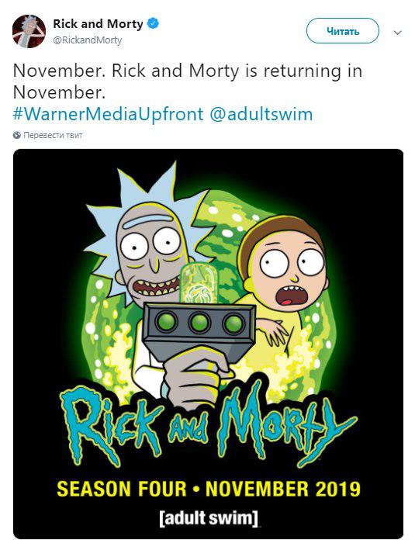Click the globe icon beside Перевести твит
The width and height of the screenshot is (415, 550).
[16, 135]
